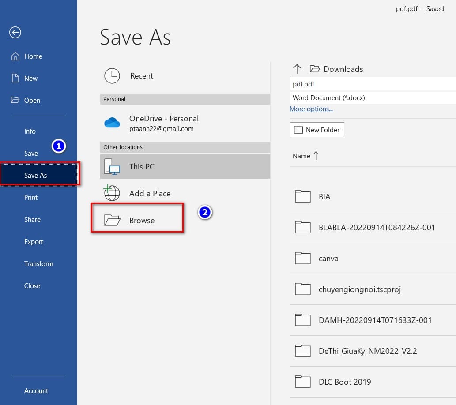Follow the More options... link

311,109
